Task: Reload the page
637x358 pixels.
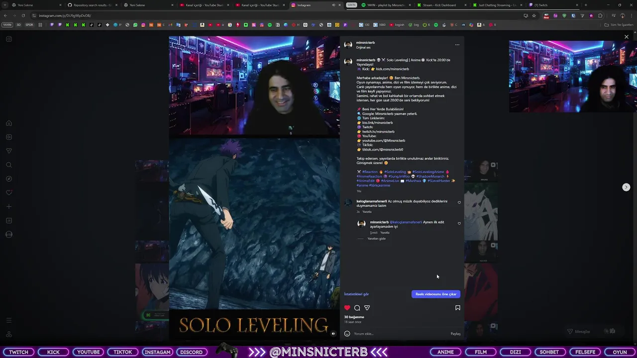Action: tap(23, 15)
